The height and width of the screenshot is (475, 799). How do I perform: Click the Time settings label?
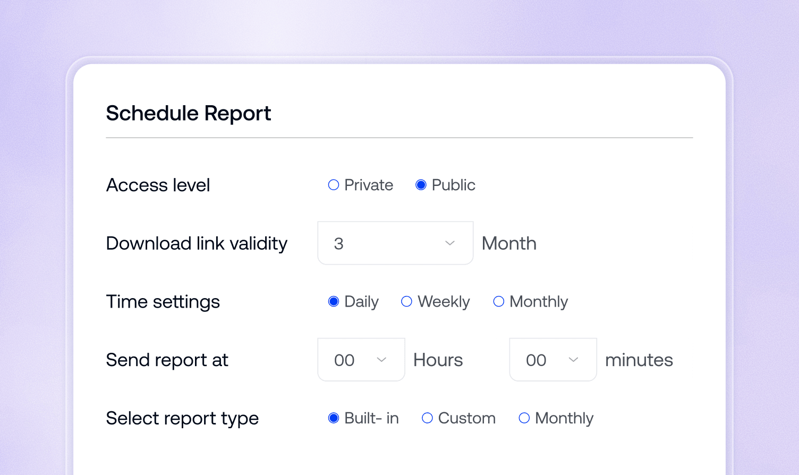pyautogui.click(x=163, y=302)
